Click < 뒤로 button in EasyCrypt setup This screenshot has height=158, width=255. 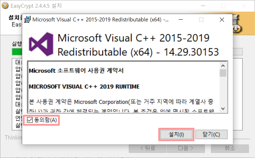pyautogui.click(x=148, y=149)
